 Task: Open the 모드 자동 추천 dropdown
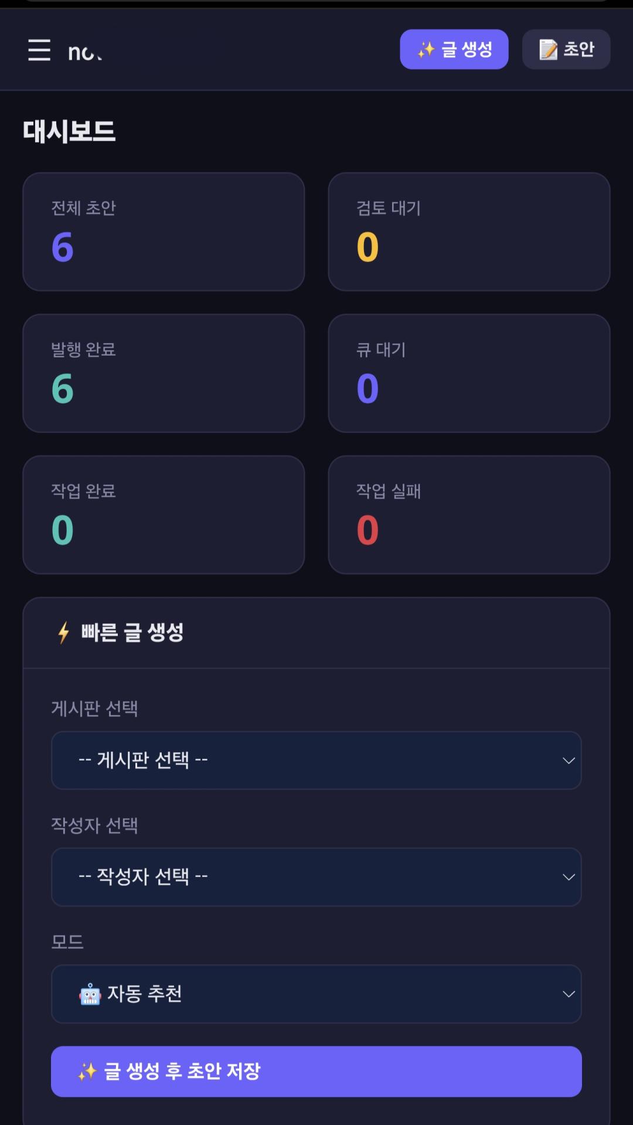[x=316, y=994]
